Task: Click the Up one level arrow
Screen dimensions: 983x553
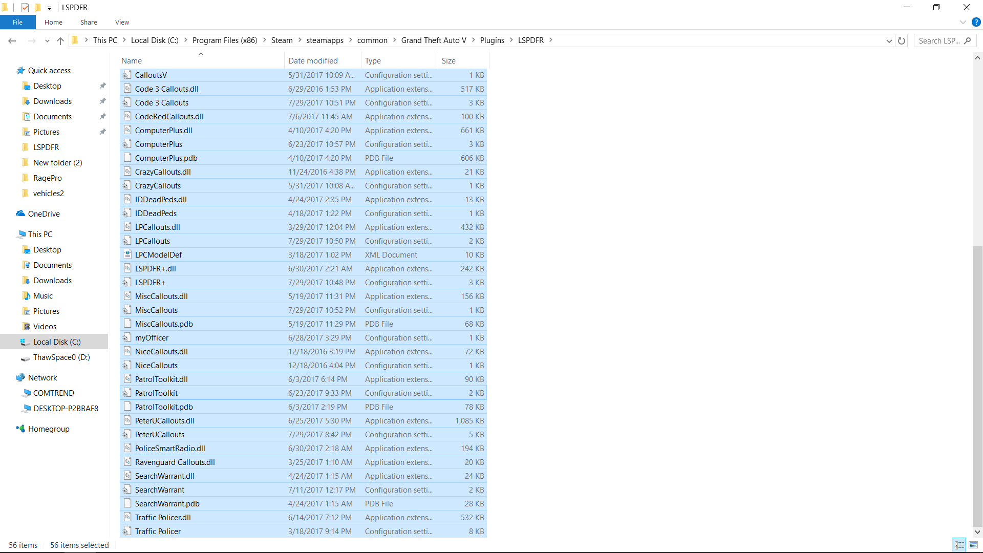Action: click(x=60, y=40)
